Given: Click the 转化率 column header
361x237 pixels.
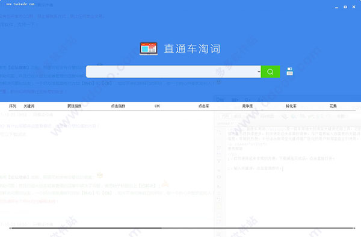Looking at the screenshot, I should pyautogui.click(x=291, y=106).
